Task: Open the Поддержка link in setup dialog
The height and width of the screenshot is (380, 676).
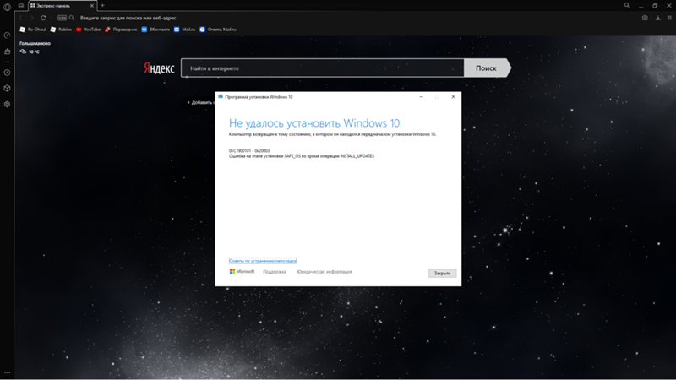Action: (x=275, y=272)
